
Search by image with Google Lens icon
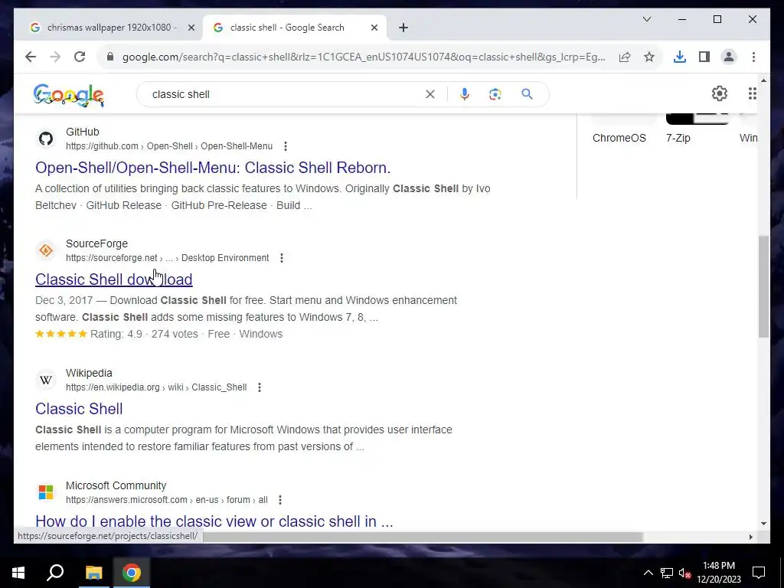(x=495, y=94)
